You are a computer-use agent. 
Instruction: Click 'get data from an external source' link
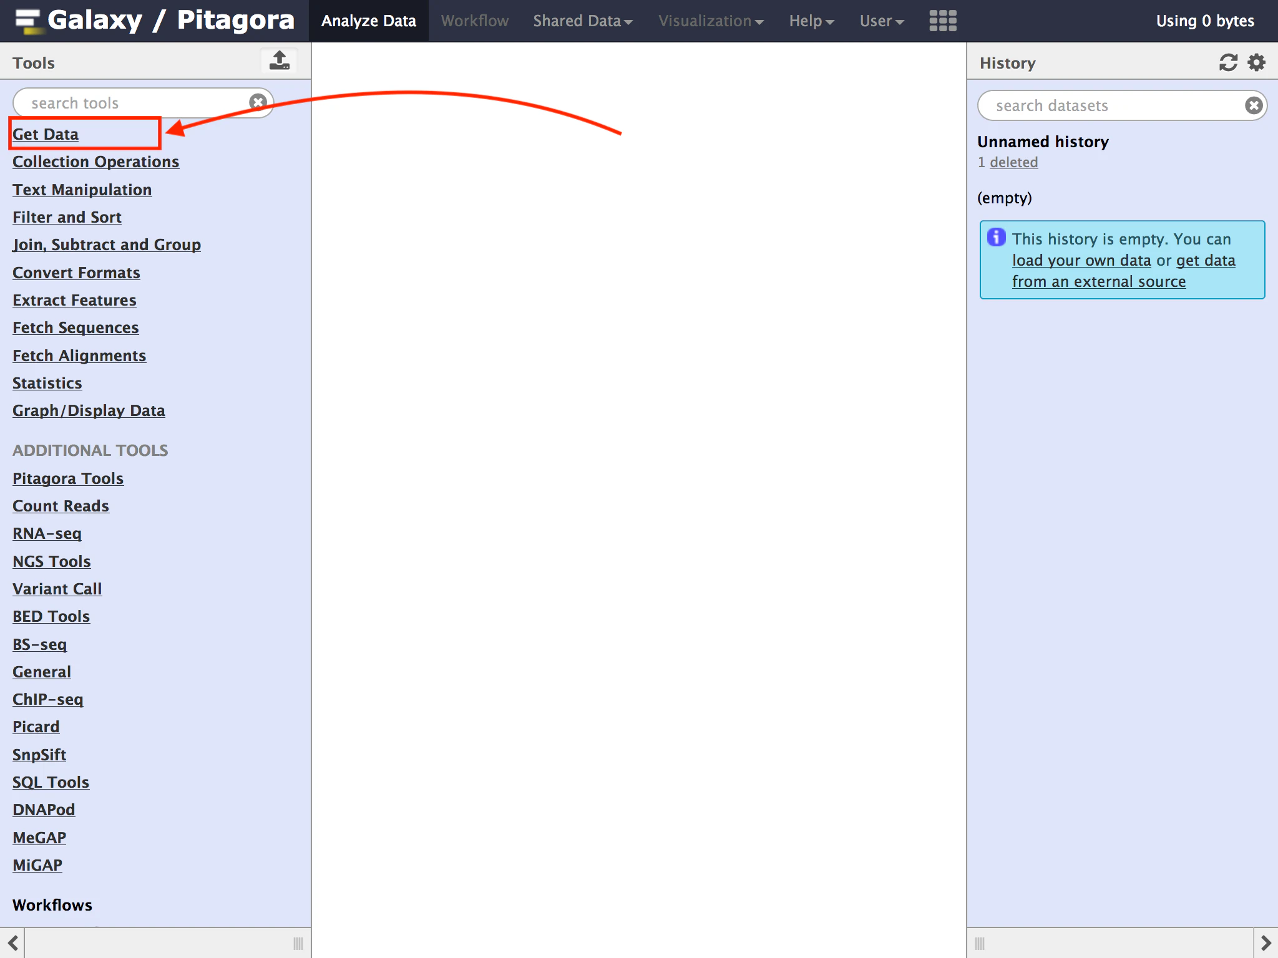1123,271
